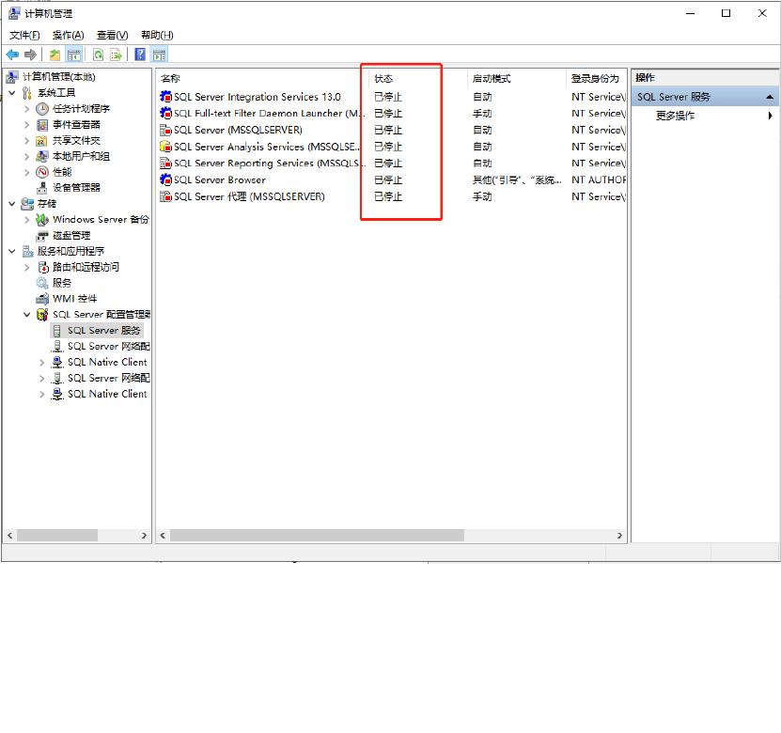The height and width of the screenshot is (733, 781).
Task: Select the 任务计划程序 clock icon
Action: (x=42, y=109)
